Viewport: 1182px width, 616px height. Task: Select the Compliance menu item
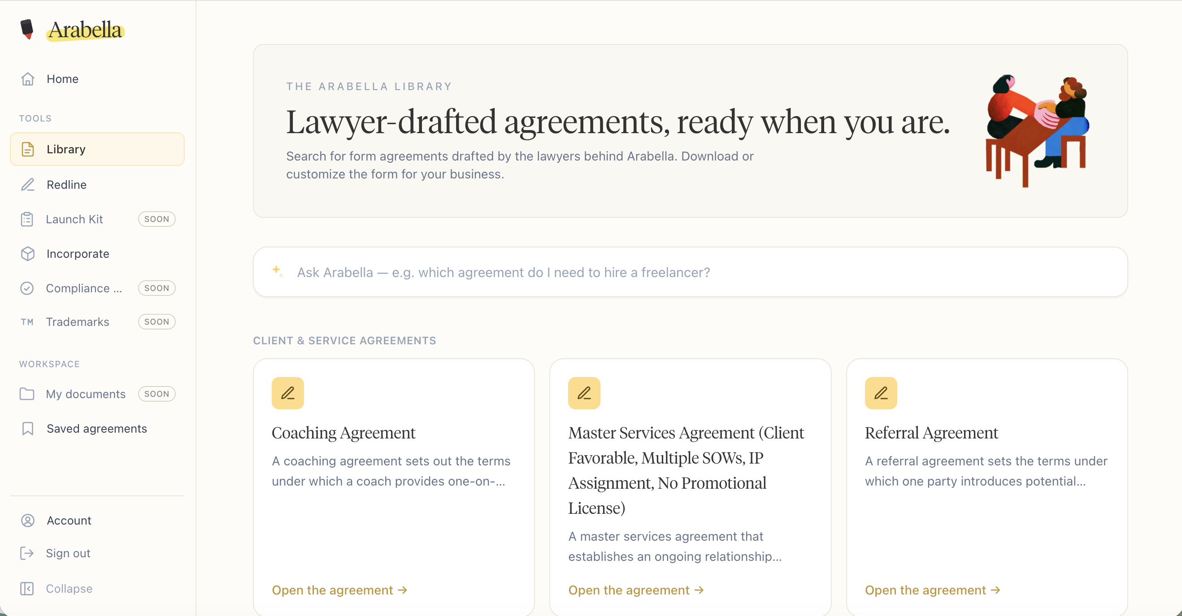(97, 288)
